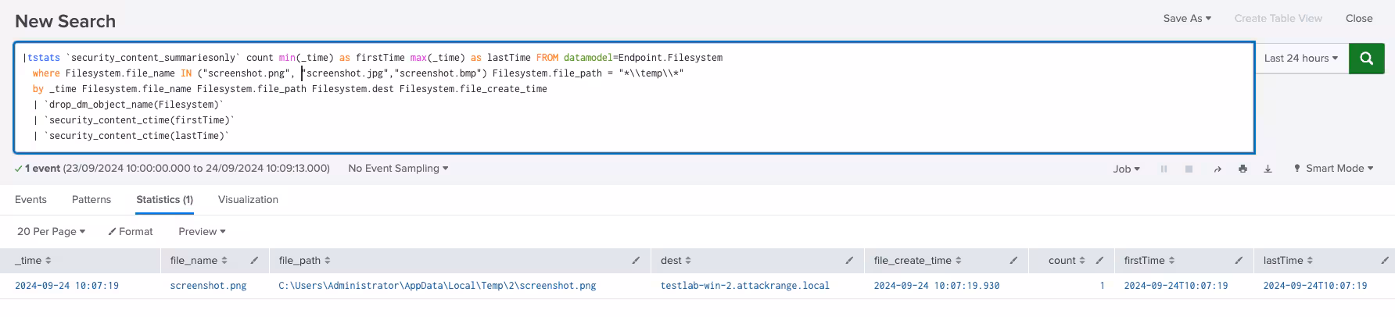Click the pencil icon on dest column
The image size is (1395, 317).
coord(849,261)
